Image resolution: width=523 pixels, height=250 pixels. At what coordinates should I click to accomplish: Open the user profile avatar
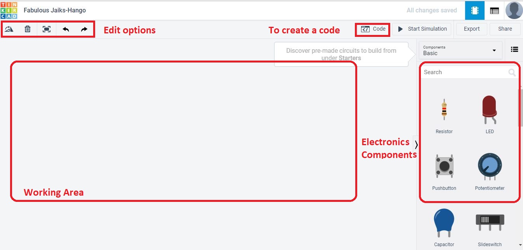click(x=514, y=10)
